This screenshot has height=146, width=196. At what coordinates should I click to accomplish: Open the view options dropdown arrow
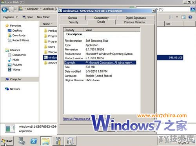tap(177, 17)
